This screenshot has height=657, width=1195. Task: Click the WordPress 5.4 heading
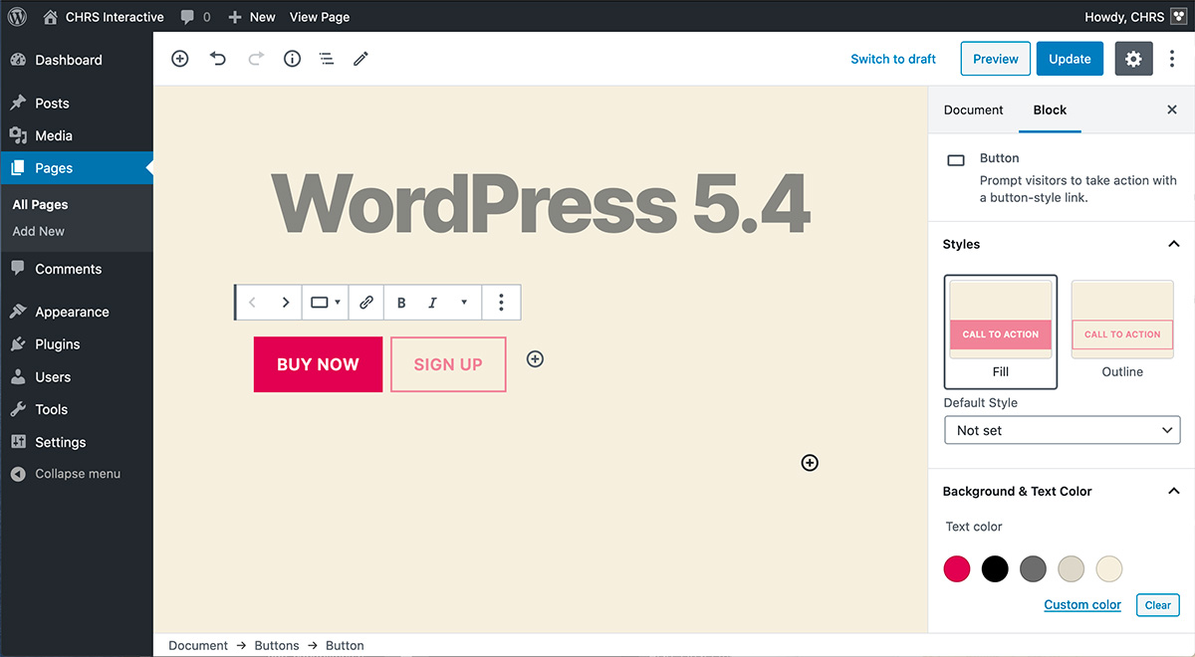(x=541, y=204)
